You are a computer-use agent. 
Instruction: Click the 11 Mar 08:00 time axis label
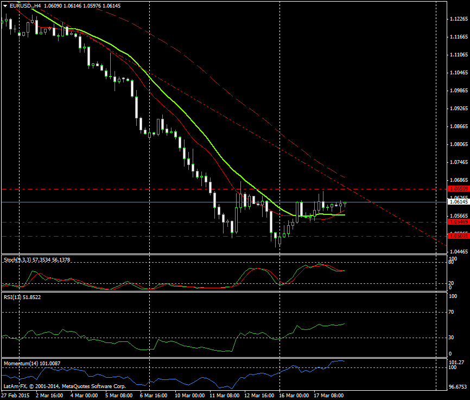[224, 395]
